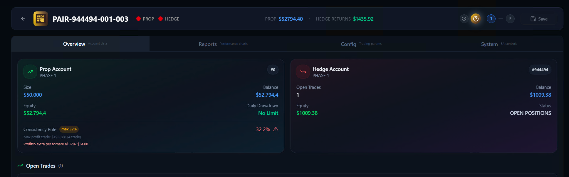Select the F funded phase circle
Screen dimensions: 569x177
(510, 19)
